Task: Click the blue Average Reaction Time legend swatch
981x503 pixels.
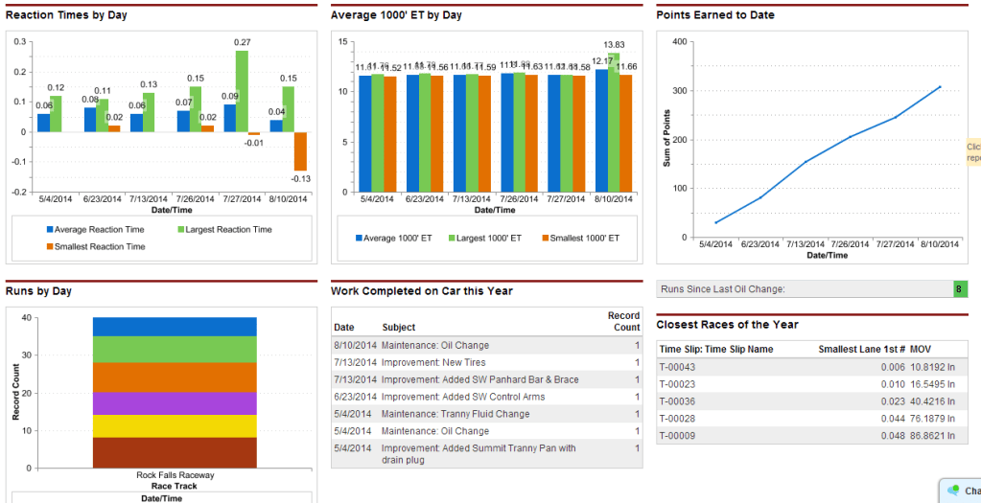Action: point(48,230)
